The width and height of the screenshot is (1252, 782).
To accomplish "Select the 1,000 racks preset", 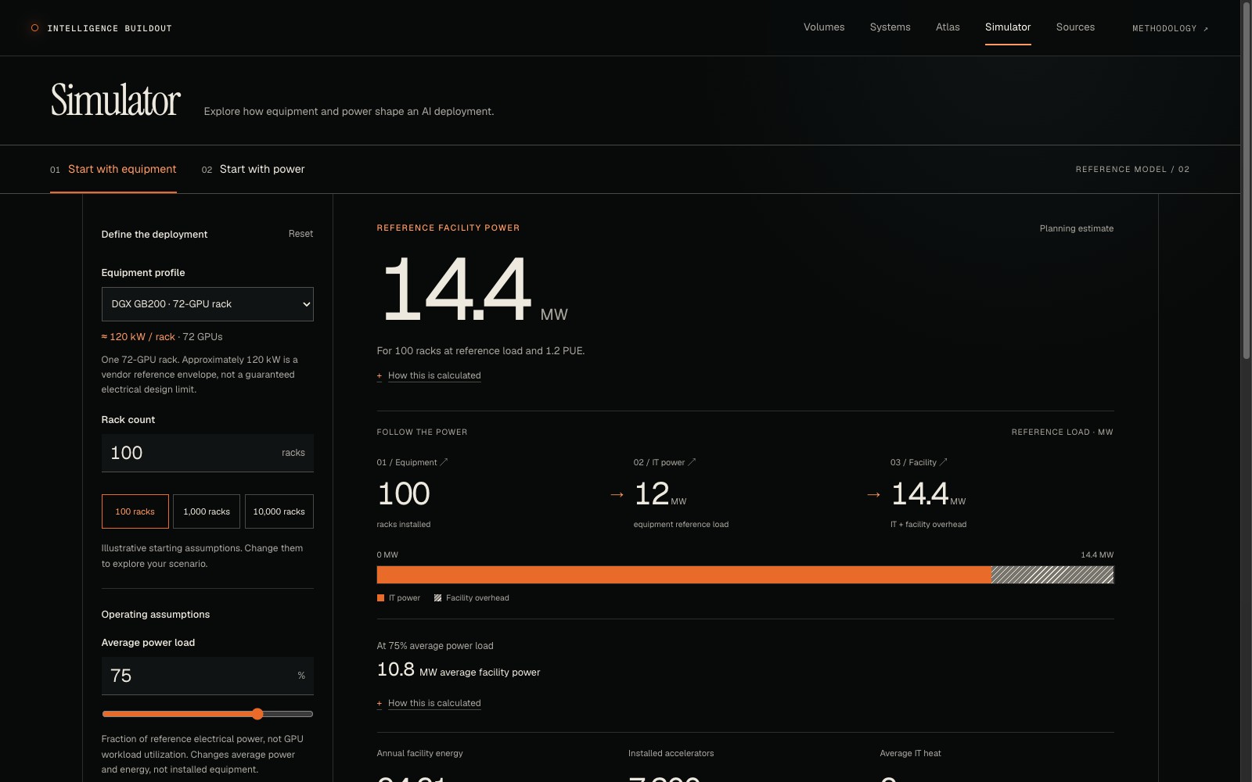I will point(207,511).
